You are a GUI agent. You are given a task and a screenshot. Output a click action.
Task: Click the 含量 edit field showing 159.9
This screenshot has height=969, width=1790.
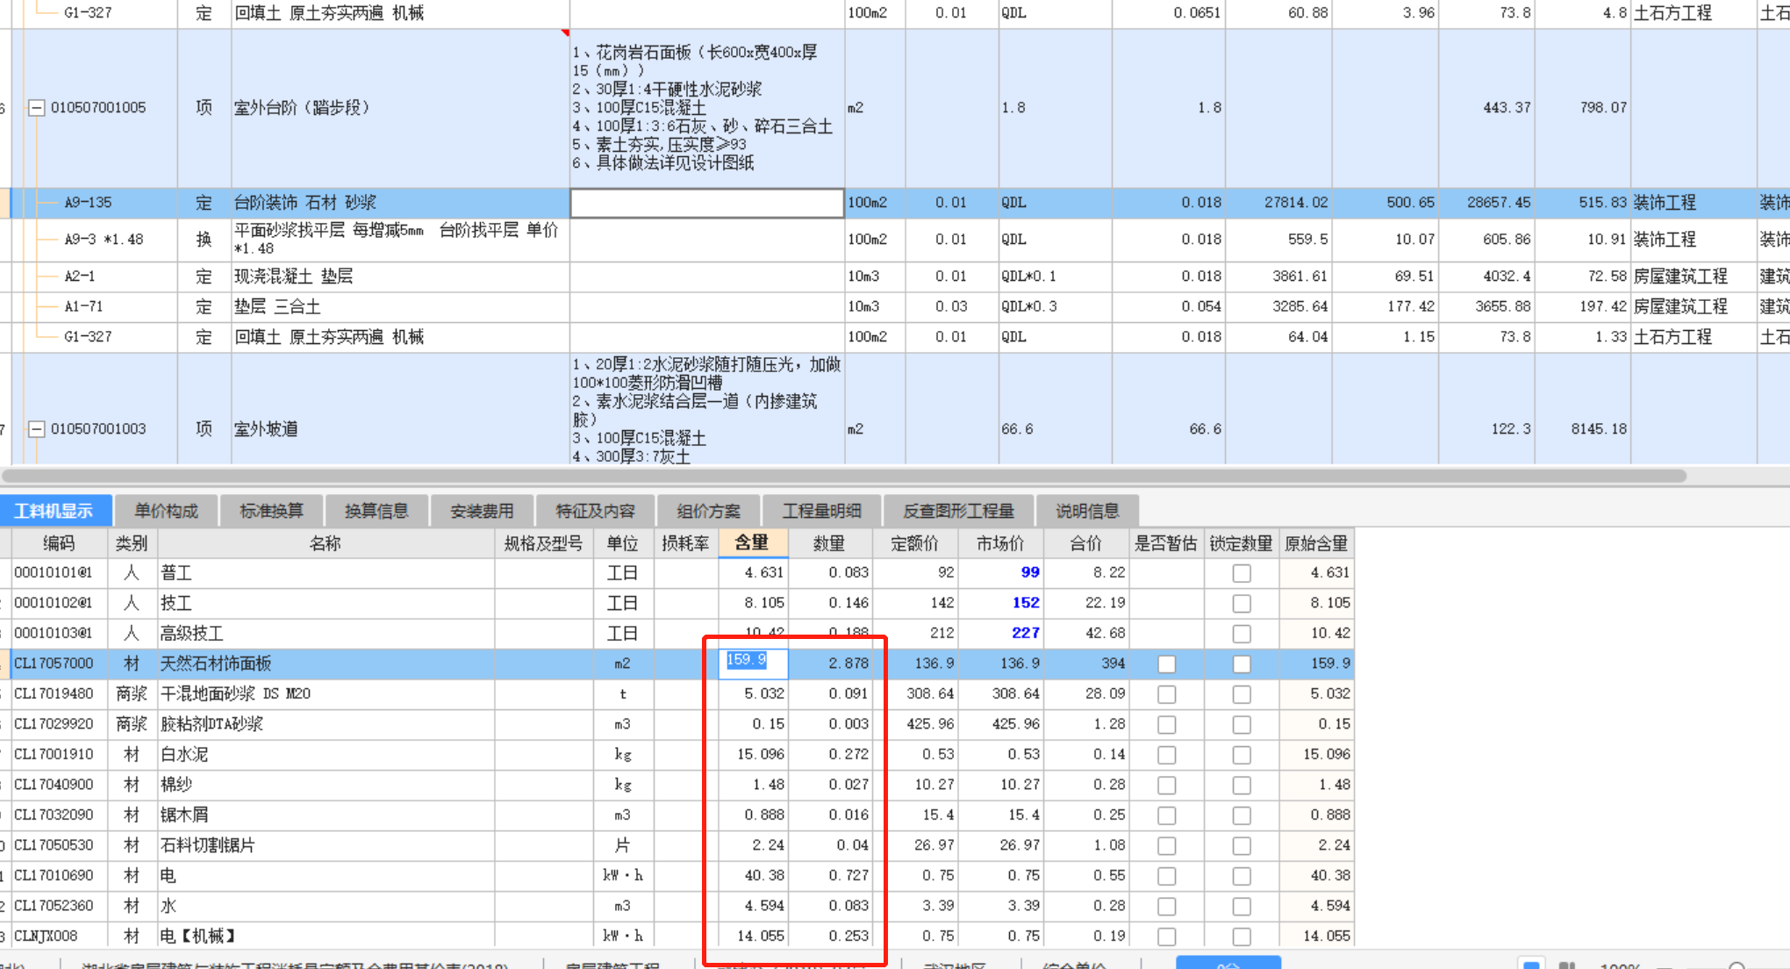click(x=753, y=664)
